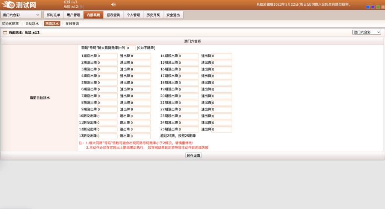Open the 澳门六合彩 lottery dropdown at top left
This screenshot has width=385, height=209.
[x=21, y=15]
